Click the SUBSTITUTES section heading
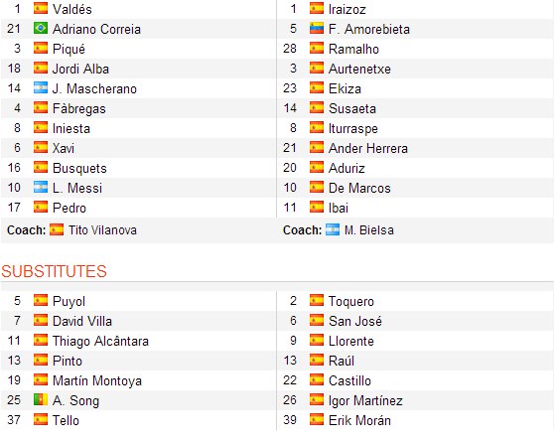 [54, 271]
